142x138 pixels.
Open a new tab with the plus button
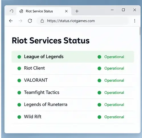coord(77,11)
